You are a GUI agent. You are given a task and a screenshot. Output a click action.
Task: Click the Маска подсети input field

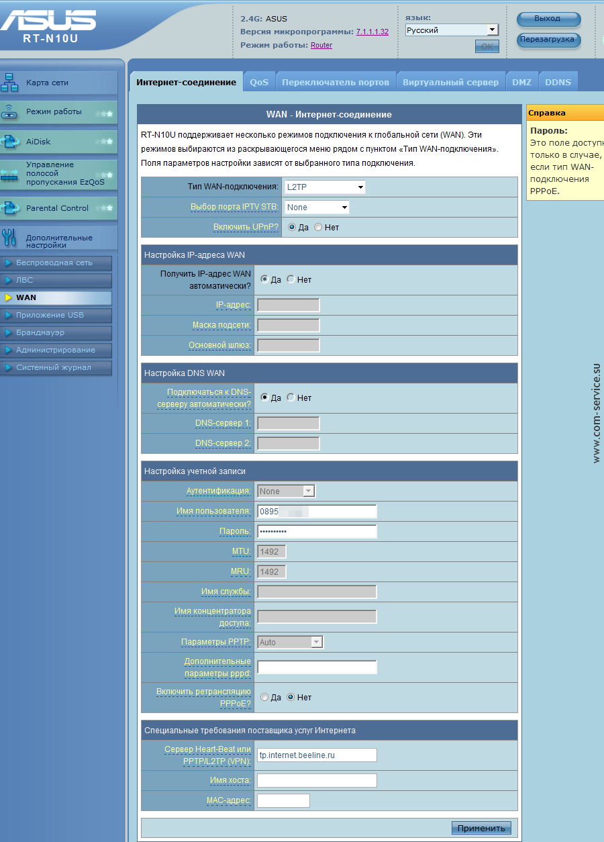pyautogui.click(x=289, y=325)
